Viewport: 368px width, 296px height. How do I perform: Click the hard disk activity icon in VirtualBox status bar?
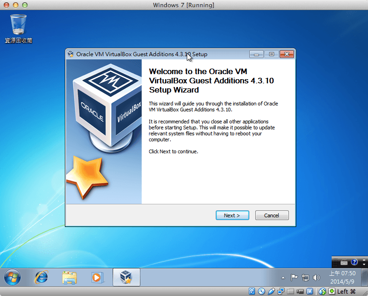pos(252,291)
